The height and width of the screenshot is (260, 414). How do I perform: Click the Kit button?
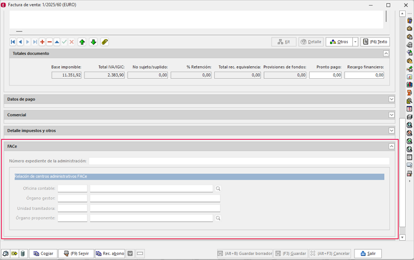tap(284, 42)
